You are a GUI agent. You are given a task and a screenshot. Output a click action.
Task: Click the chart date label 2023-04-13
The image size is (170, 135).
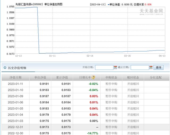(x=97, y=5)
